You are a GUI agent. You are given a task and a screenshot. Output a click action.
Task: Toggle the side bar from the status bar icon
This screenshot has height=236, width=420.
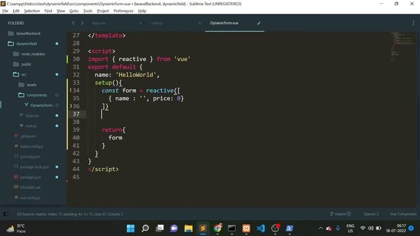6,214
